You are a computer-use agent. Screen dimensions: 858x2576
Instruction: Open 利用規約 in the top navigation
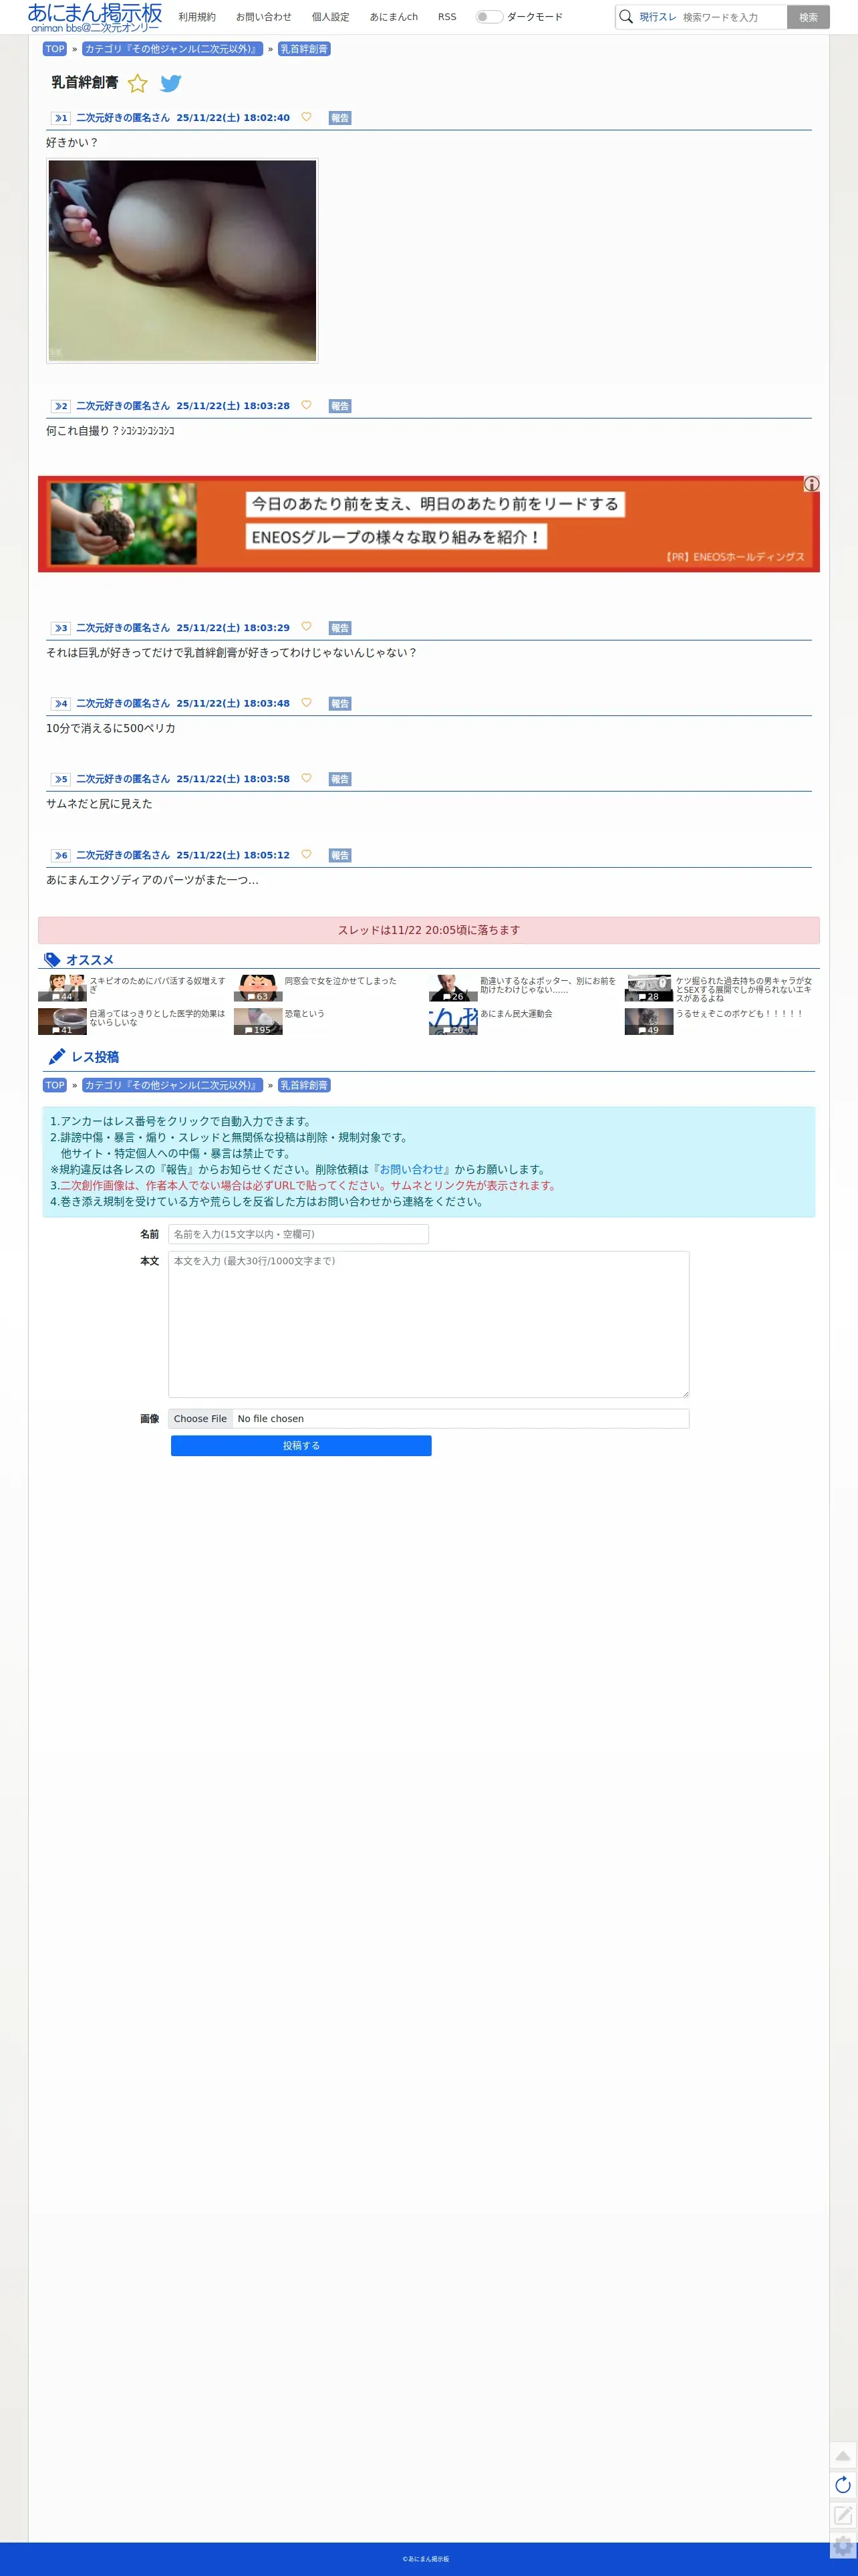[x=197, y=17]
